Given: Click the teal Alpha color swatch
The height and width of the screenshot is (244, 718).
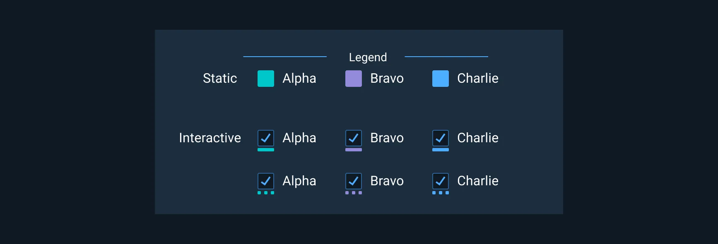Looking at the screenshot, I should [266, 79].
